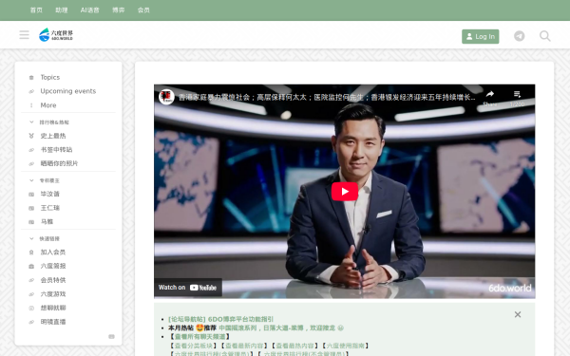Screen dimensions: 570x356
Task: Click the link icon beside 书签中转站
Action: 31,150
